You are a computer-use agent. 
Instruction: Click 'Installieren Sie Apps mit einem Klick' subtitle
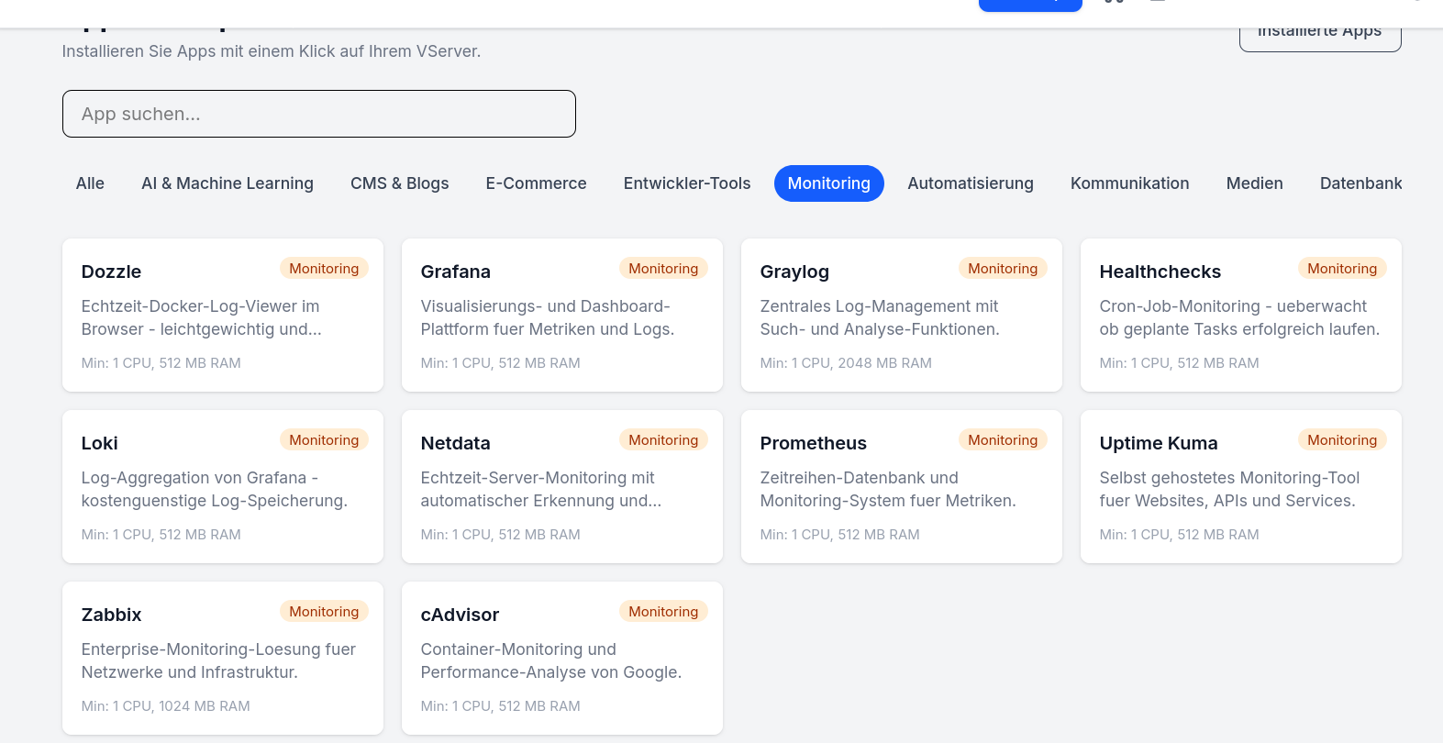pos(272,51)
